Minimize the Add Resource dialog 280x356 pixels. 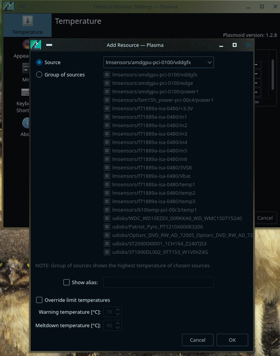tap(221, 45)
